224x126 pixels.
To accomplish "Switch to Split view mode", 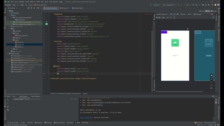I will 208,11.
